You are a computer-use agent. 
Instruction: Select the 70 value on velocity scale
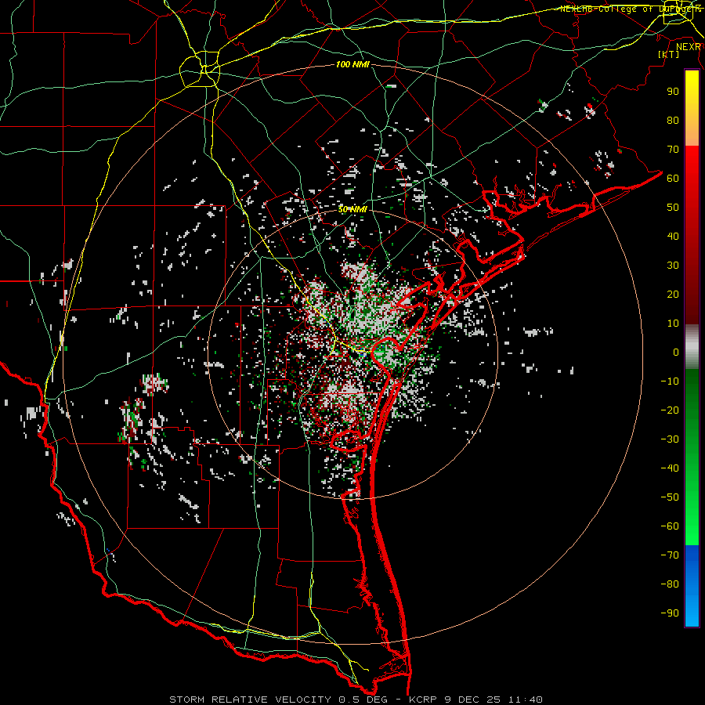[673, 150]
